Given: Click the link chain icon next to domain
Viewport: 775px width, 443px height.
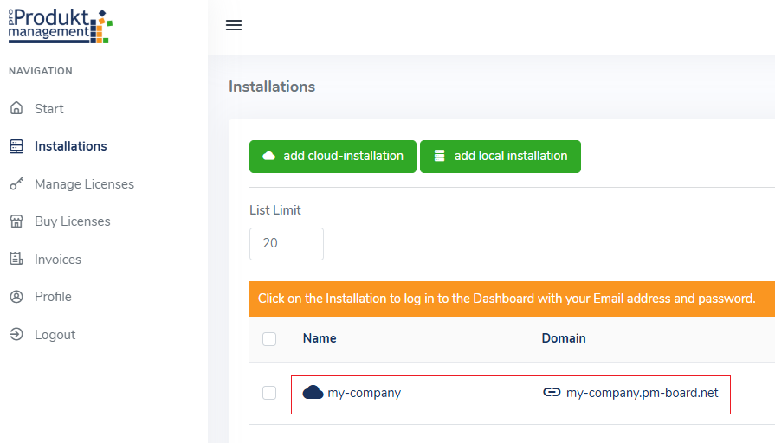Looking at the screenshot, I should (552, 393).
